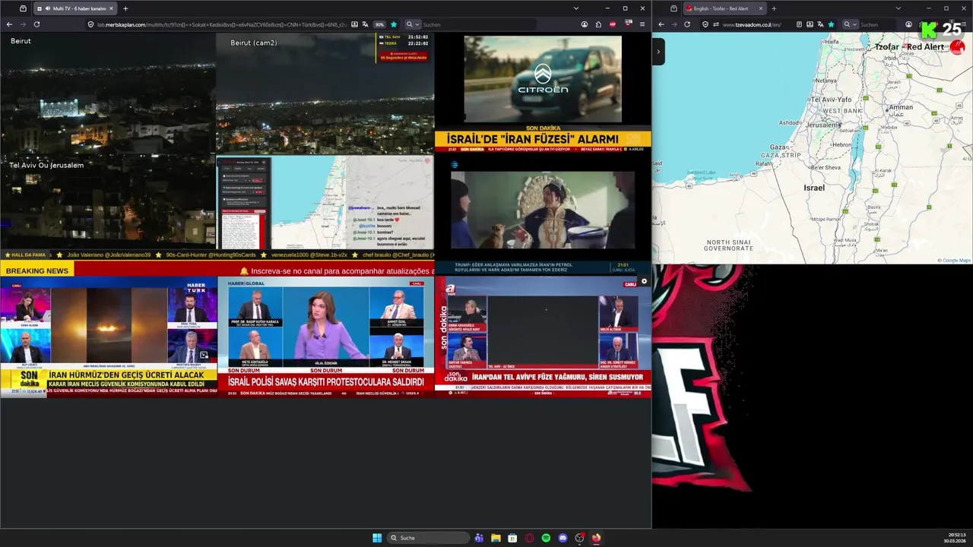
Task: Click the Tzofar Red Alert logo icon
Action: tap(957, 47)
